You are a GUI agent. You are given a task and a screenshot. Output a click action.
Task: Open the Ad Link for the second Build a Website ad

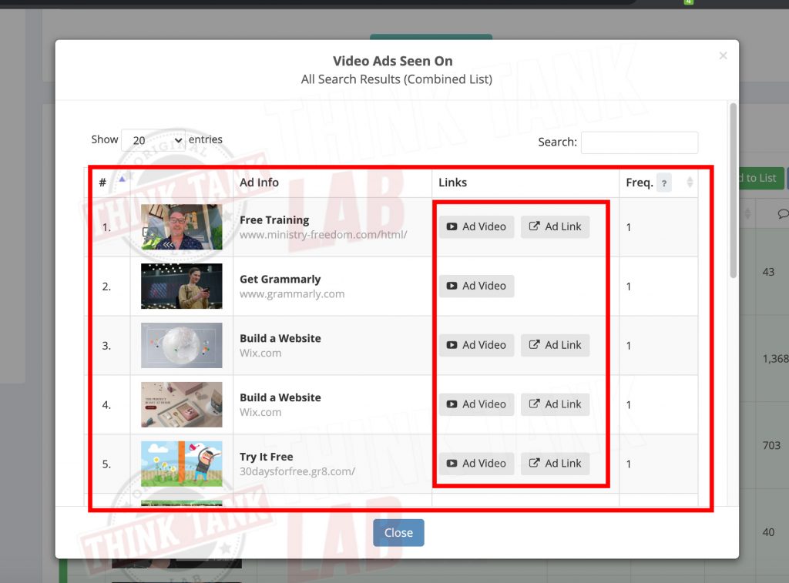(555, 404)
